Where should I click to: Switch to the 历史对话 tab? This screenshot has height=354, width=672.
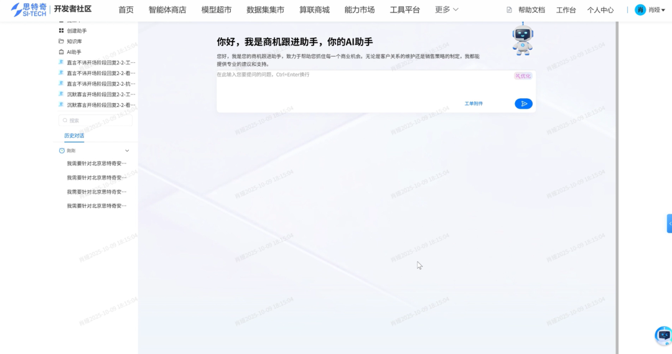pos(74,135)
